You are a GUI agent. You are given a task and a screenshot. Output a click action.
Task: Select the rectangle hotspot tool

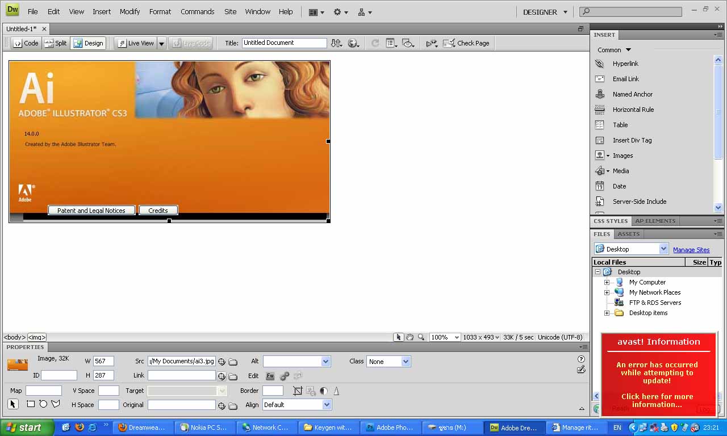coord(31,404)
